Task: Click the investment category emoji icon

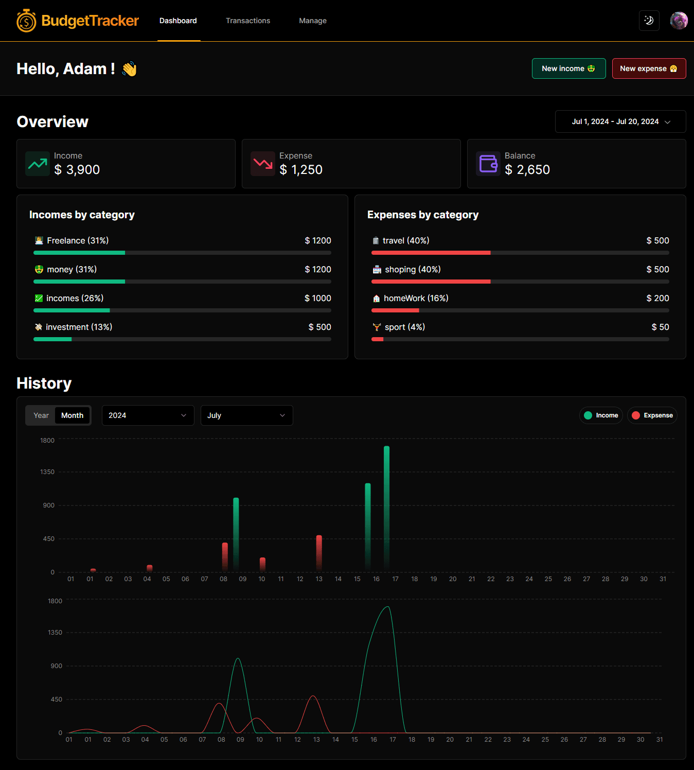Action: click(38, 327)
